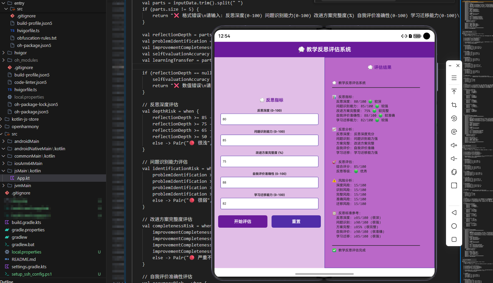The height and width of the screenshot is (283, 493).
Task: Click the 开始评估 button in the app
Action: tap(243, 221)
